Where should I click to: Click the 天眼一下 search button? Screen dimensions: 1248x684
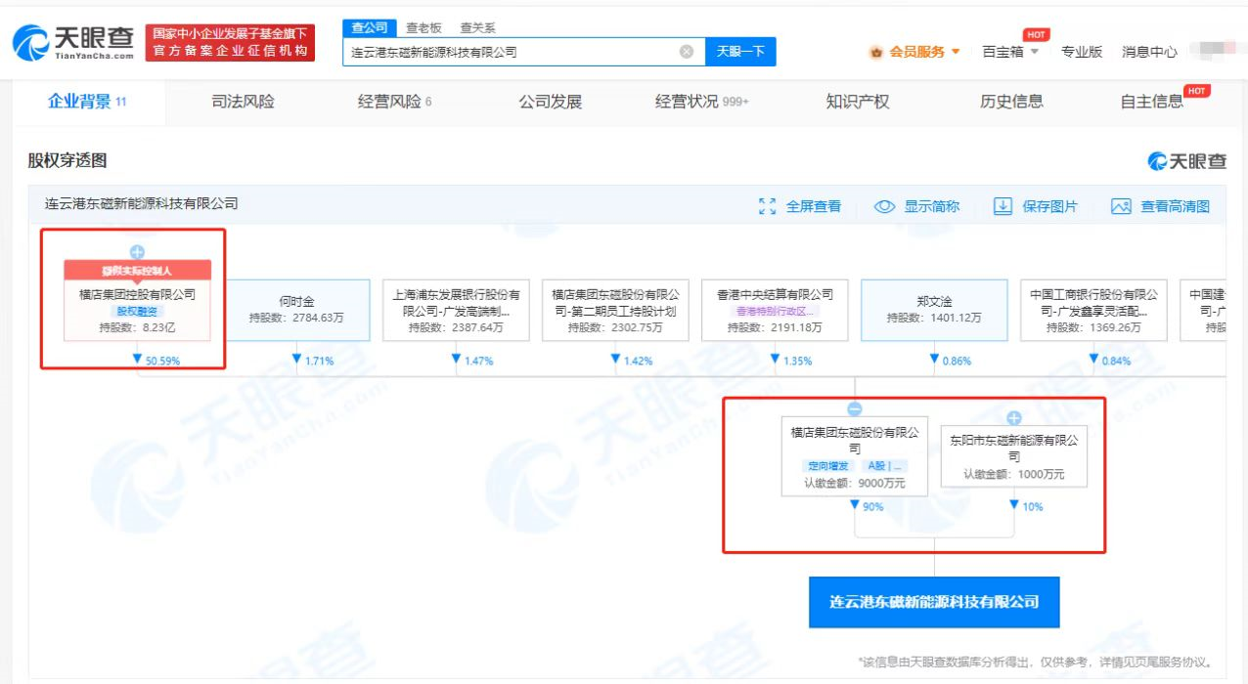click(x=740, y=52)
